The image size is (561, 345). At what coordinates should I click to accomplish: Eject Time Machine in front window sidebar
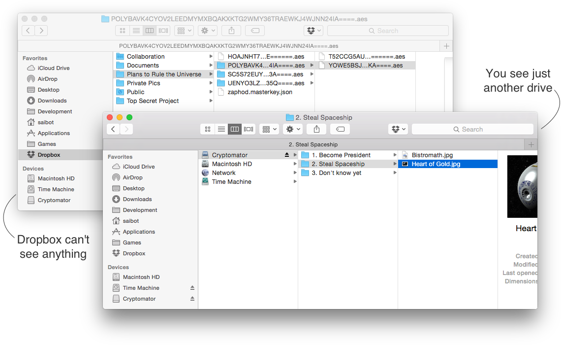pos(192,288)
